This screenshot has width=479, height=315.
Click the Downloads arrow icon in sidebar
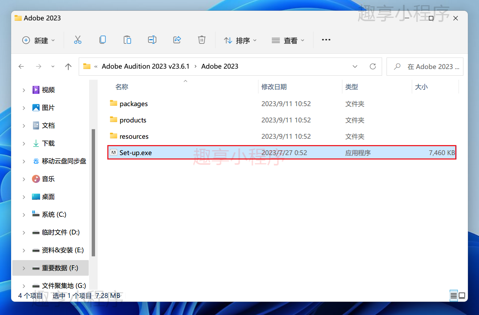coord(36,143)
